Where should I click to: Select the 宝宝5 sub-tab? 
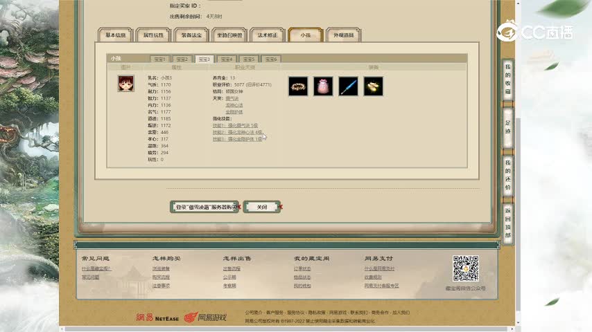(x=249, y=59)
